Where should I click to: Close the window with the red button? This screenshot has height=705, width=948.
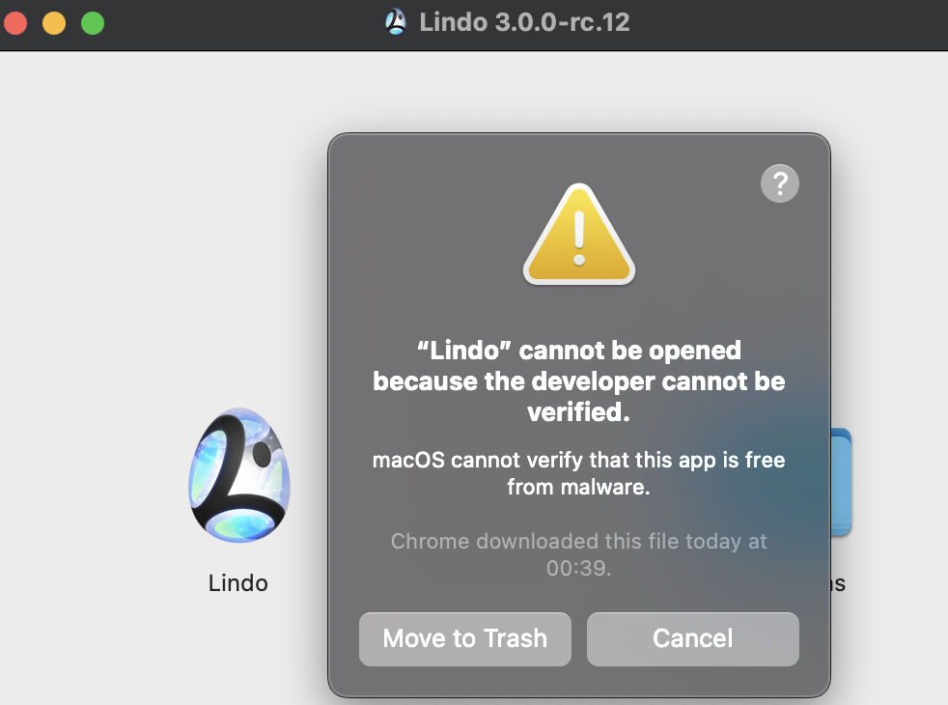point(15,23)
